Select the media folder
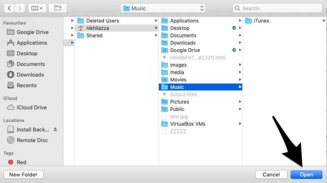The width and height of the screenshot is (327, 183). 201,72
